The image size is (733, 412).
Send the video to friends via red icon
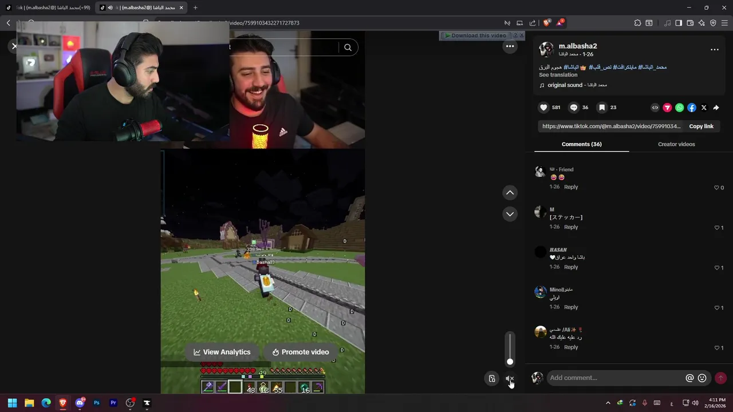[667, 108]
